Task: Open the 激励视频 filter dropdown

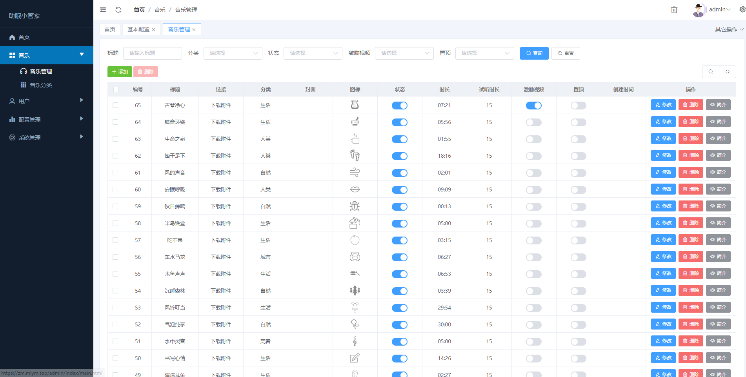Action: (404, 53)
